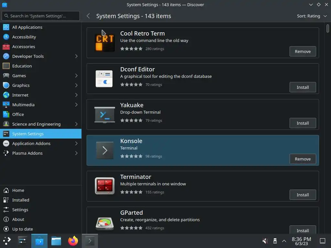Expand the Graphics subcategories arrow

(76, 85)
